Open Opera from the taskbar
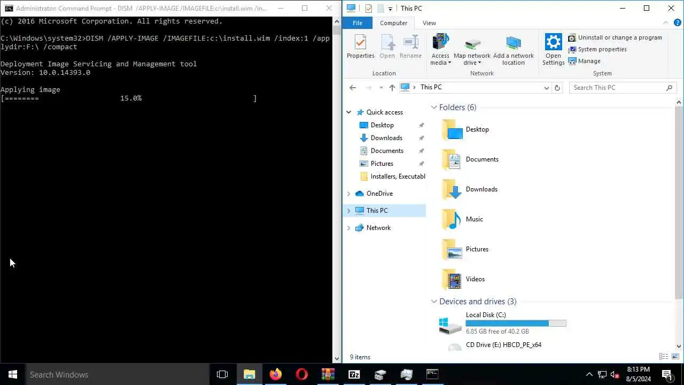This screenshot has width=684, height=385. click(x=302, y=374)
